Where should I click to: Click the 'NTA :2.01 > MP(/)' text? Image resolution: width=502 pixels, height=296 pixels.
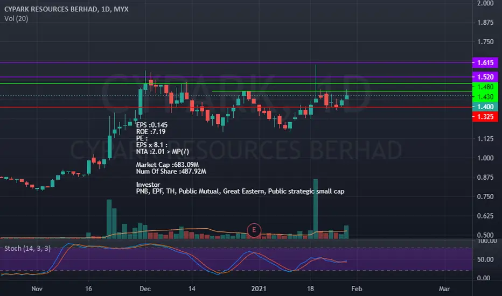[162, 151]
